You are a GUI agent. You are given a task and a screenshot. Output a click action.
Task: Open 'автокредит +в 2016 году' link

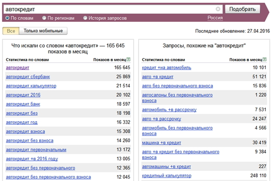pos(32,159)
